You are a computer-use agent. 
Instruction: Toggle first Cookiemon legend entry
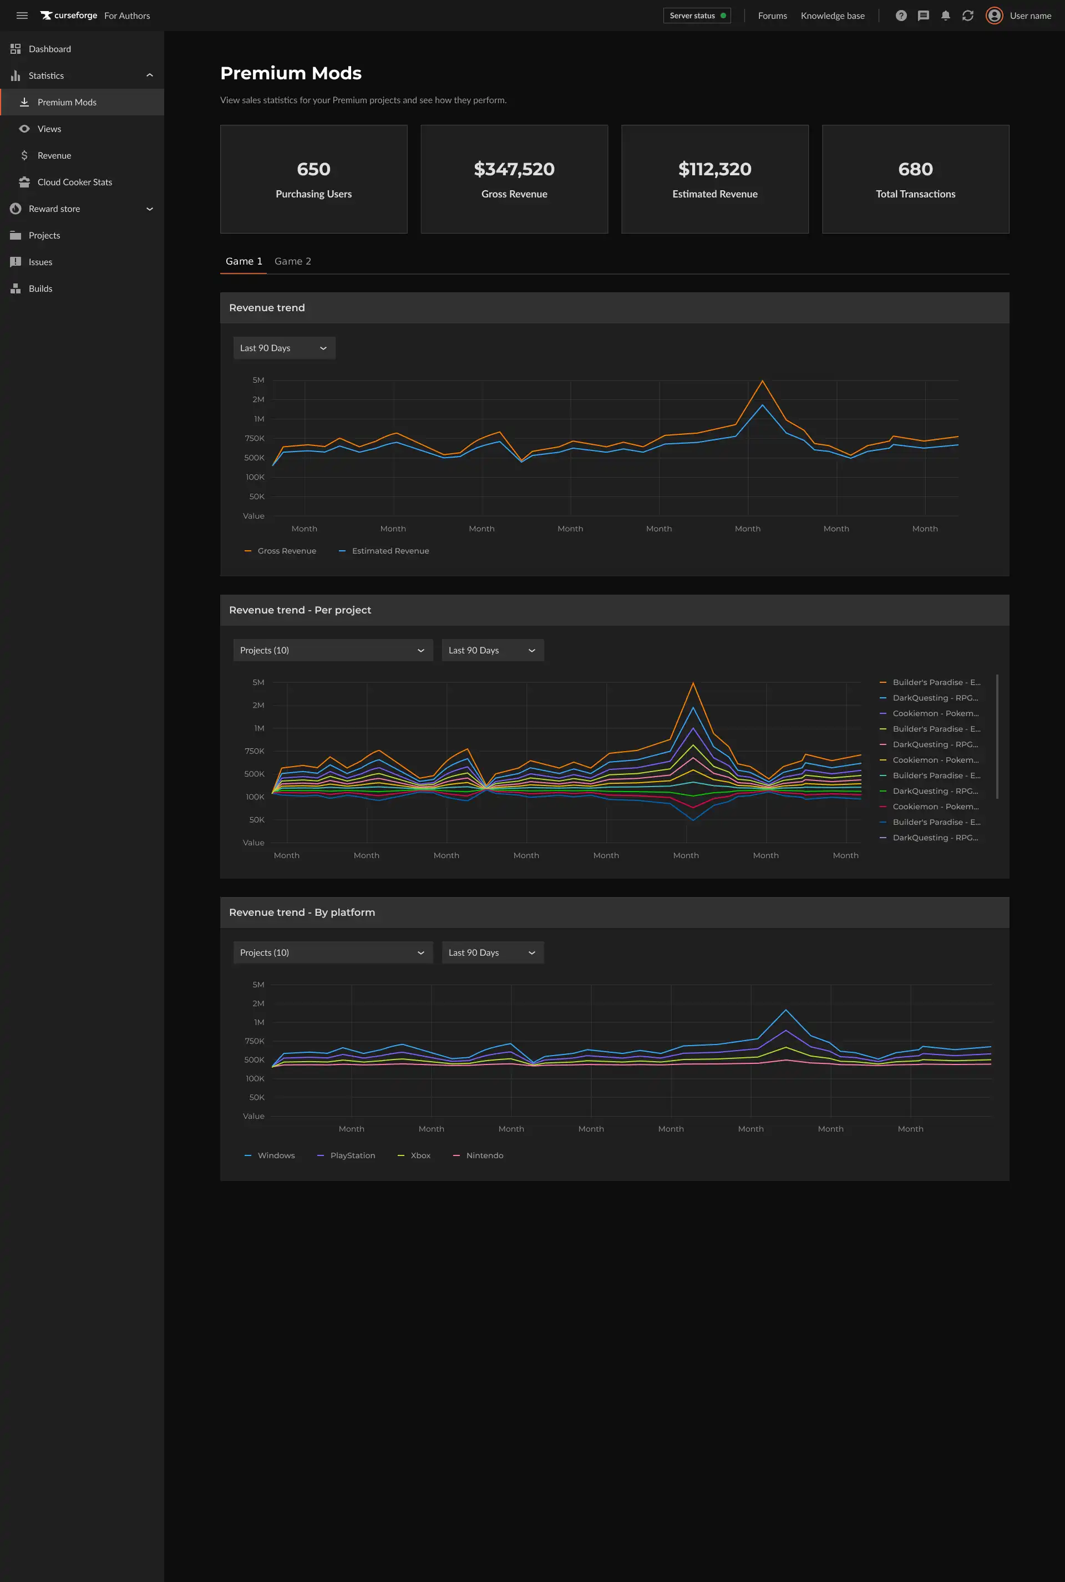click(x=929, y=713)
